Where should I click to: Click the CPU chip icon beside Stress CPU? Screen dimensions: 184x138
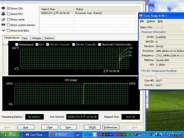pyautogui.click(x=3, y=8)
